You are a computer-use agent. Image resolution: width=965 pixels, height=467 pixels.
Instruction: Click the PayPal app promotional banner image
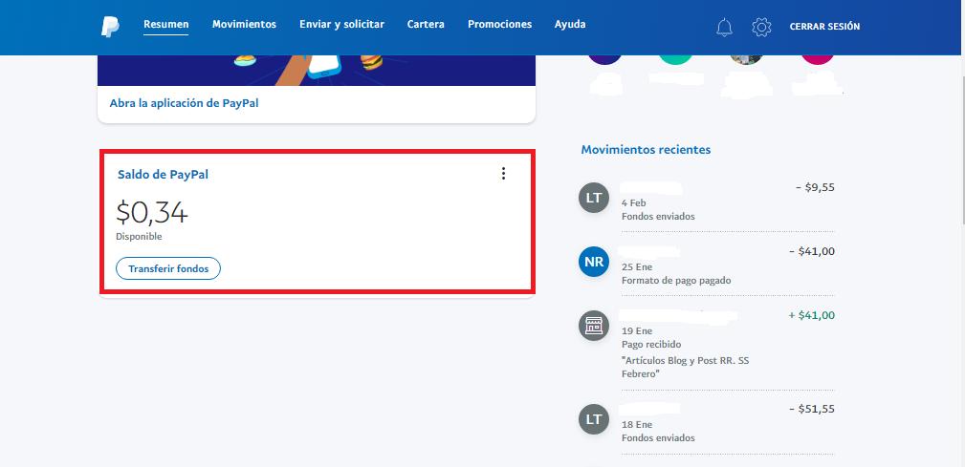tap(317, 70)
